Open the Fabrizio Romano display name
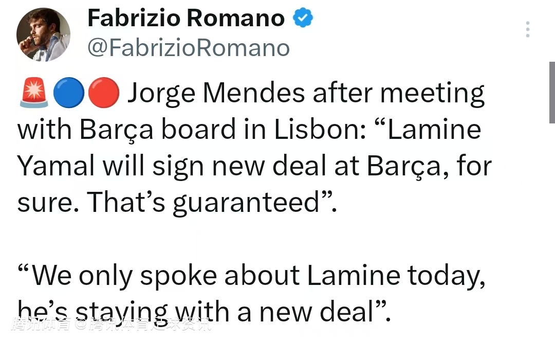 [186, 19]
